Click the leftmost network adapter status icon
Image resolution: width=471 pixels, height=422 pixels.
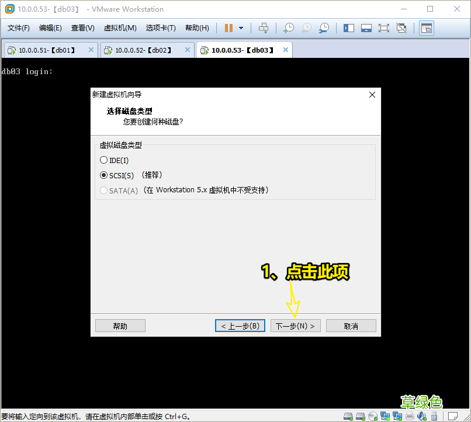(385, 416)
